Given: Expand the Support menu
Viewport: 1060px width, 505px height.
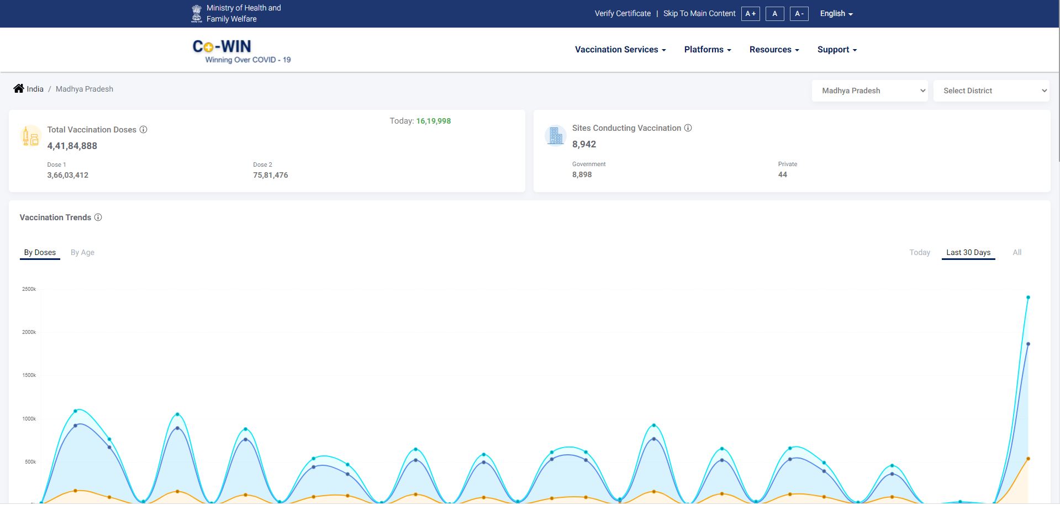Looking at the screenshot, I should 837,50.
